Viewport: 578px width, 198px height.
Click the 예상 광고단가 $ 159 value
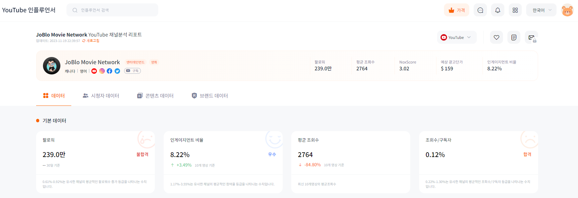[447, 69]
